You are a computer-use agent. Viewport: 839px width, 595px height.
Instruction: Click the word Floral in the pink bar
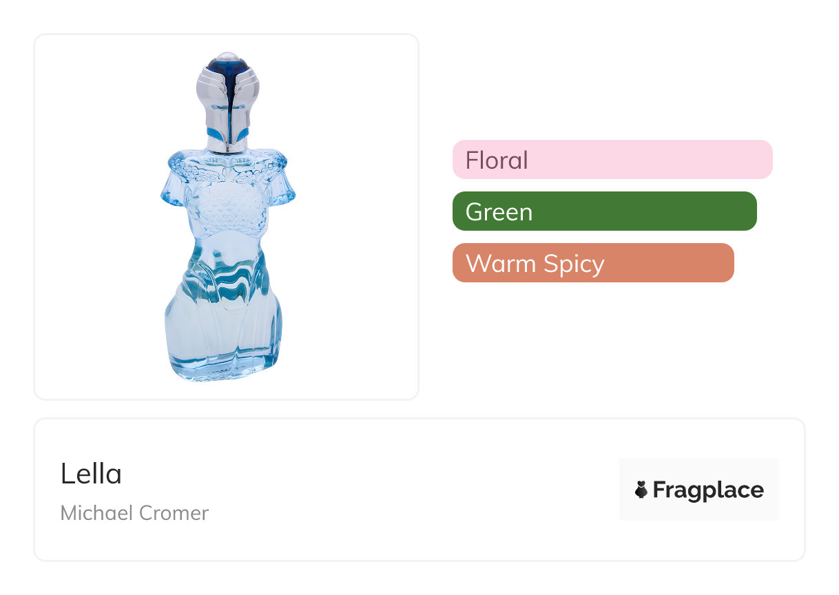[x=497, y=160]
